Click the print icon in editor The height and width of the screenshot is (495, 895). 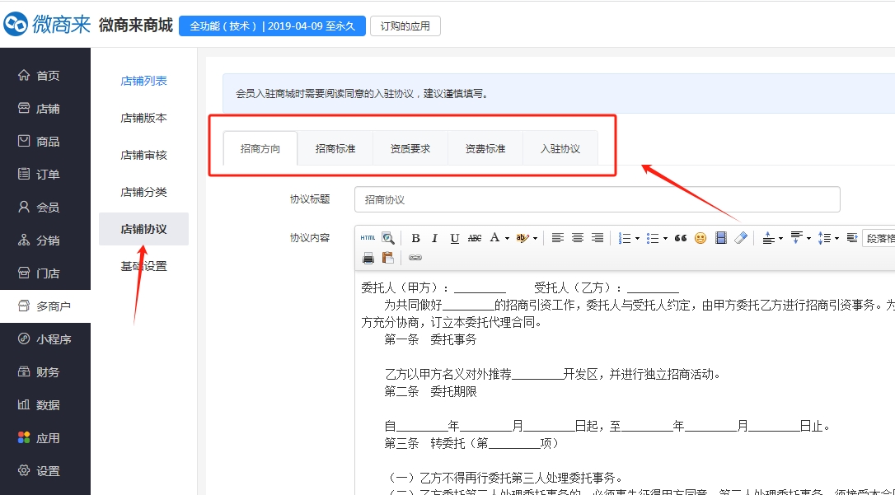point(368,258)
